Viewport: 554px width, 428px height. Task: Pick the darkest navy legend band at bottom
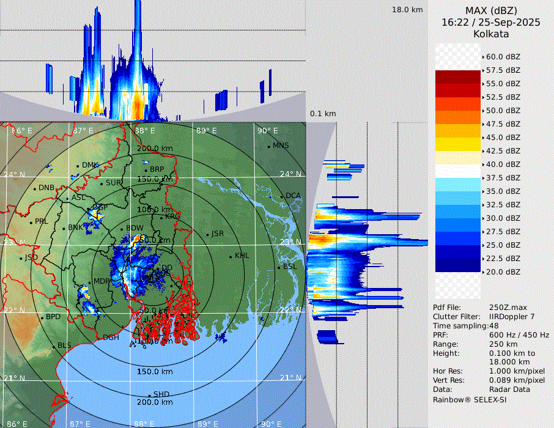(x=458, y=265)
